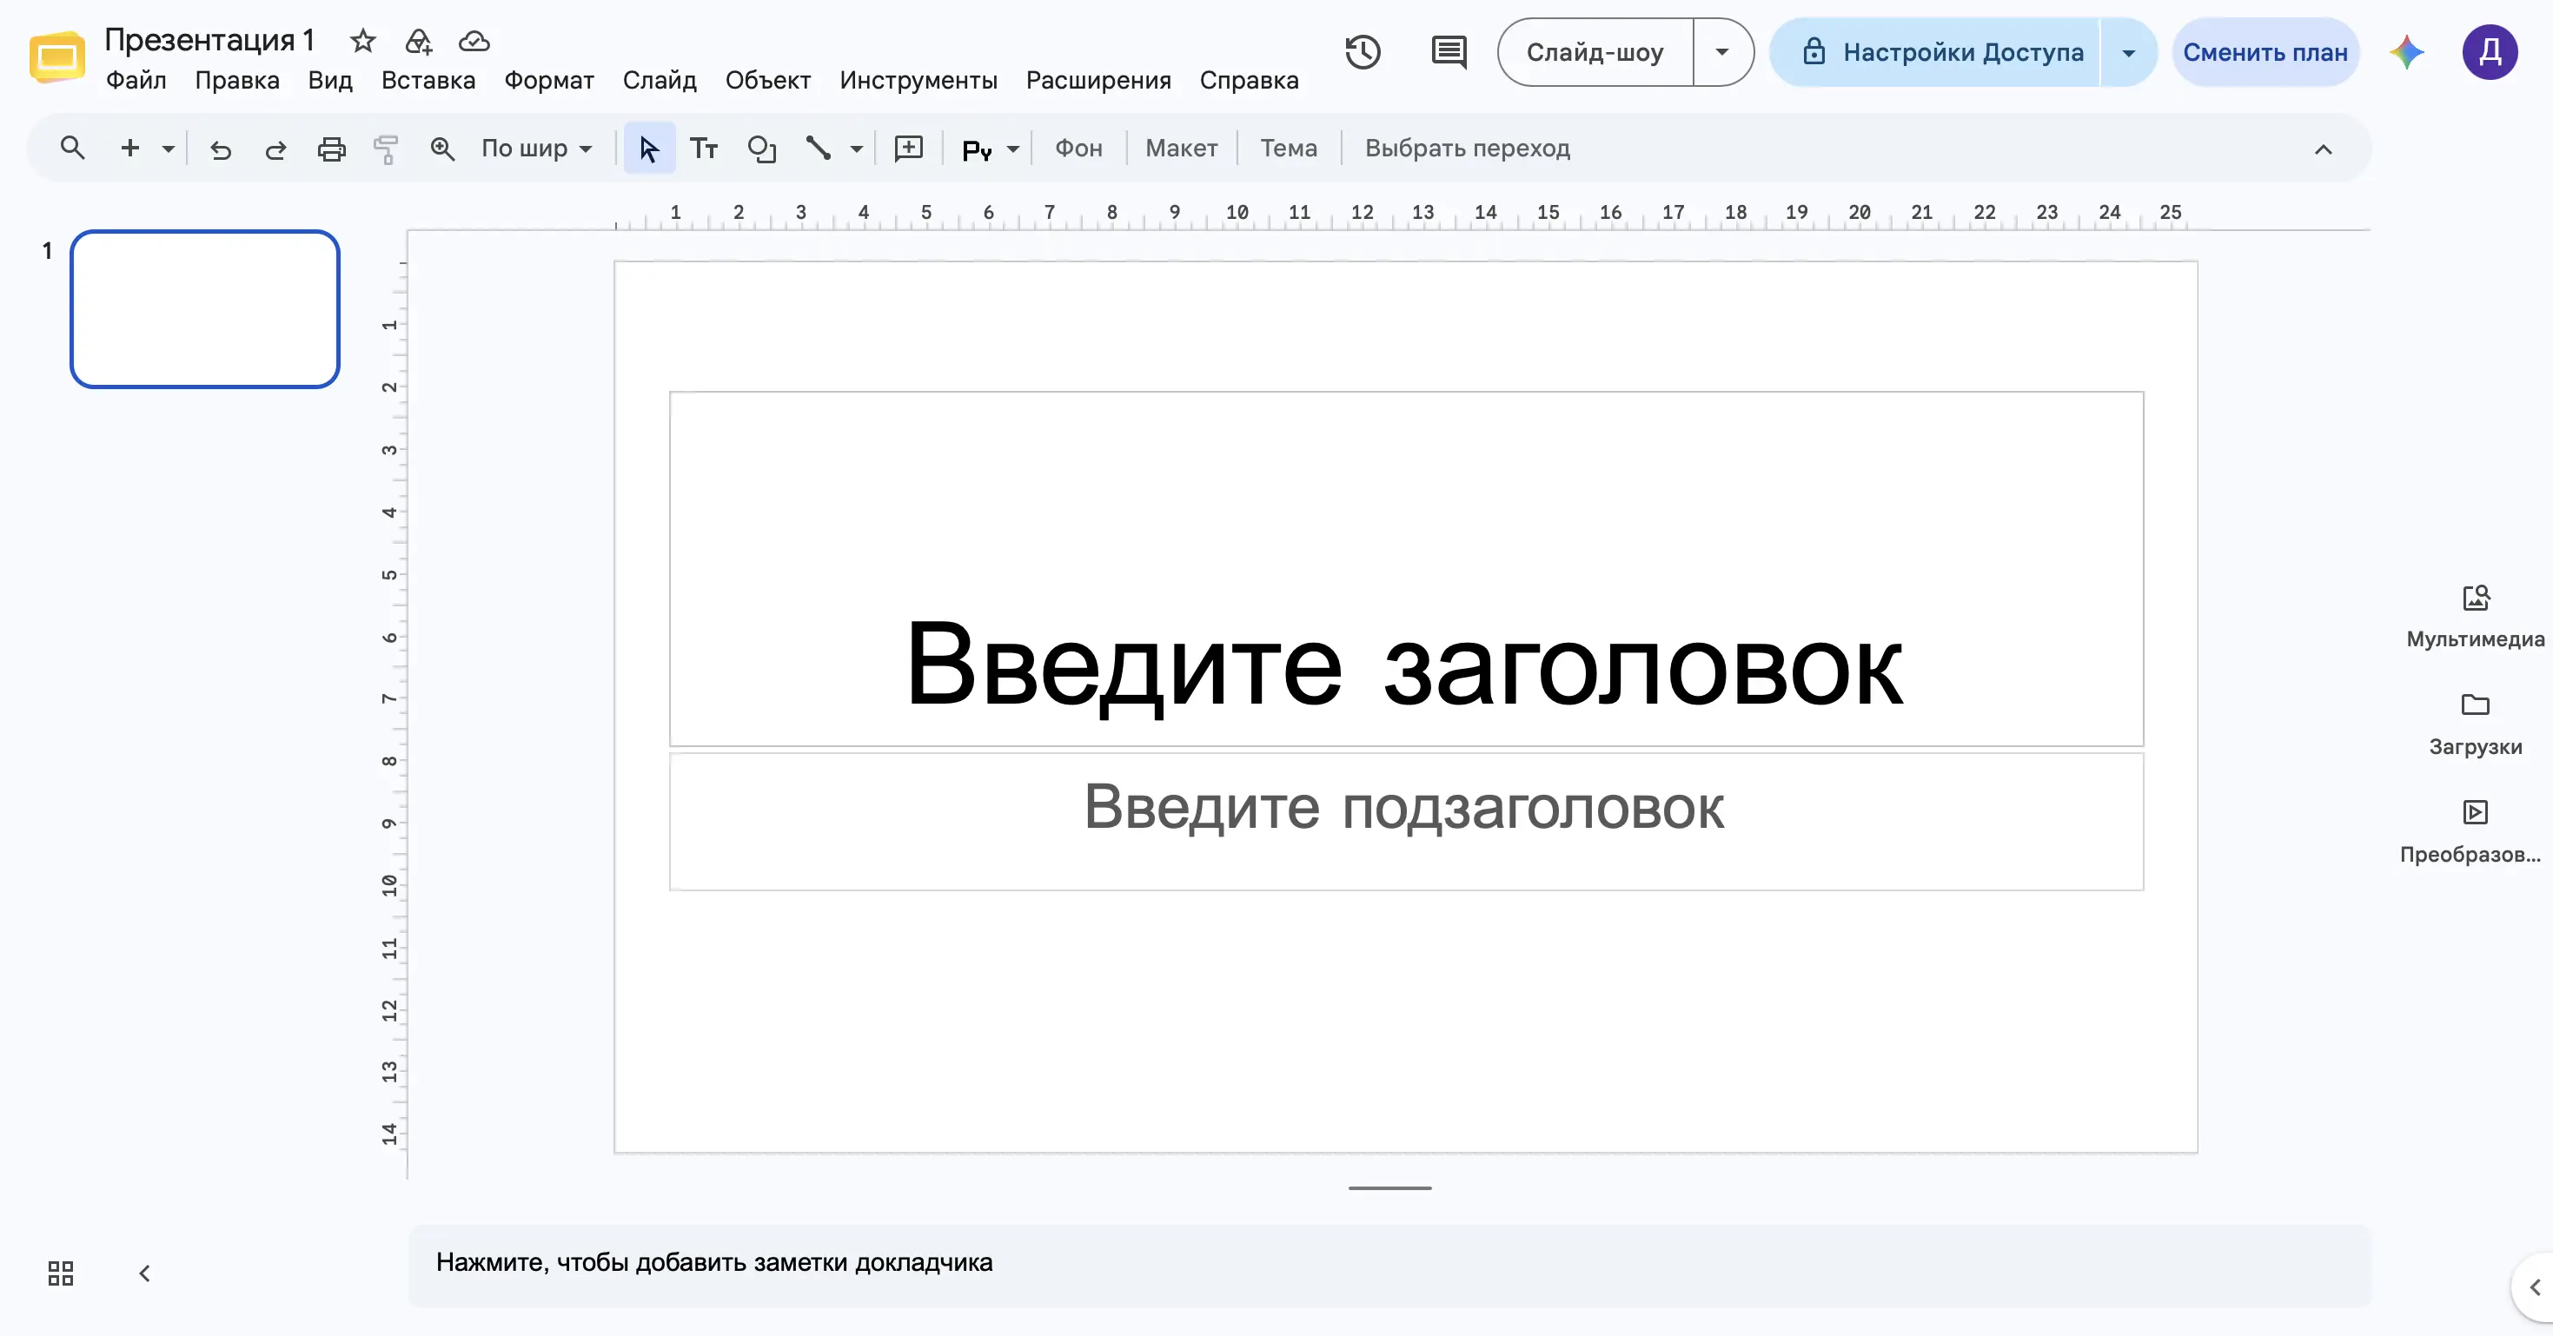Image resolution: width=2553 pixels, height=1336 pixels.
Task: Click the presentation title Презентация 1
Action: [x=209, y=40]
